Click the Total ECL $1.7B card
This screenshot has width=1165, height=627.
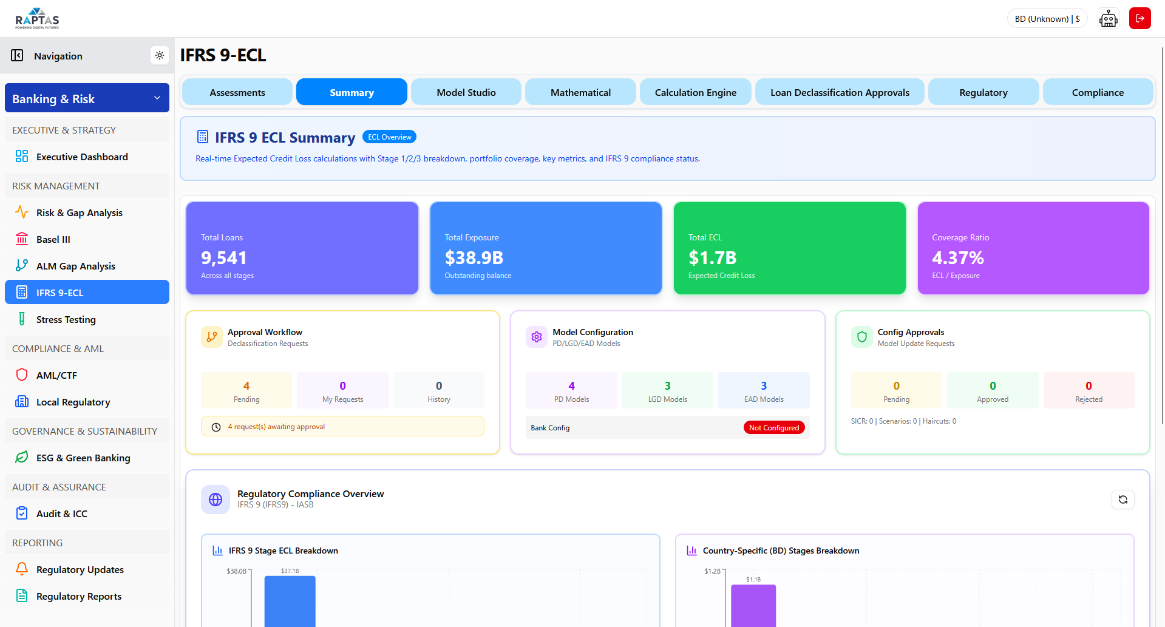pyautogui.click(x=790, y=248)
